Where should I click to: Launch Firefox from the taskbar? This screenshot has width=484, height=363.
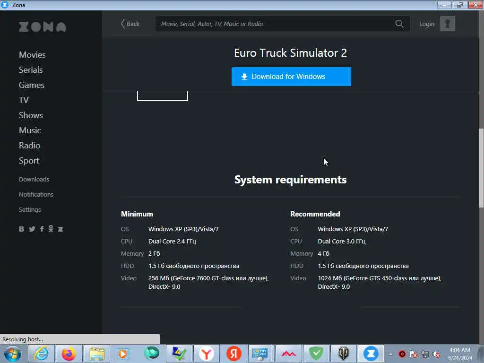[x=69, y=354]
